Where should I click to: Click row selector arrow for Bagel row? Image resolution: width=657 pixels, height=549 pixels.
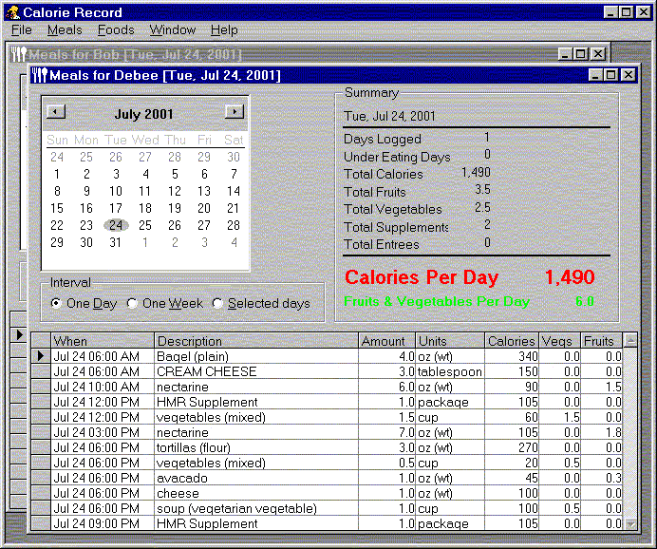(41, 356)
